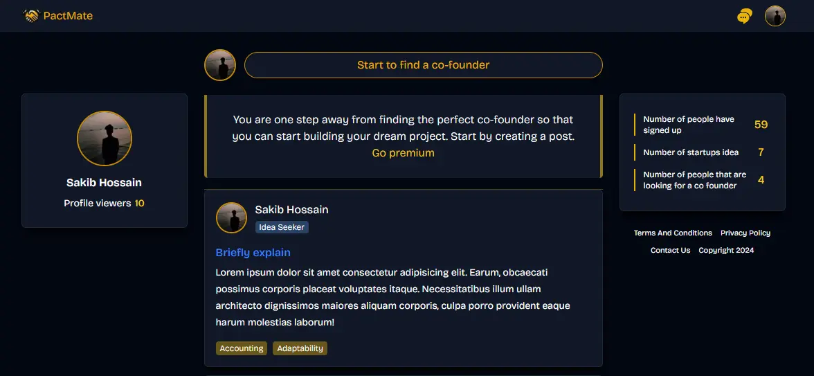Open the Terms And Conditions link
Viewport: 814px width, 376px height.
point(673,233)
